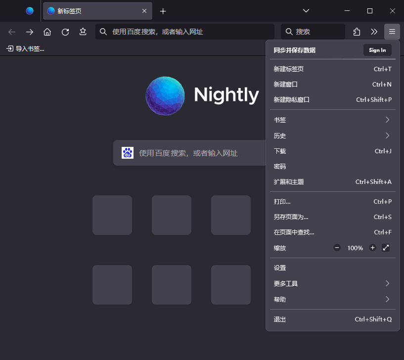The width and height of the screenshot is (404, 360).
Task: Click the third empty shortcut tile, bottom row
Action: click(230, 285)
